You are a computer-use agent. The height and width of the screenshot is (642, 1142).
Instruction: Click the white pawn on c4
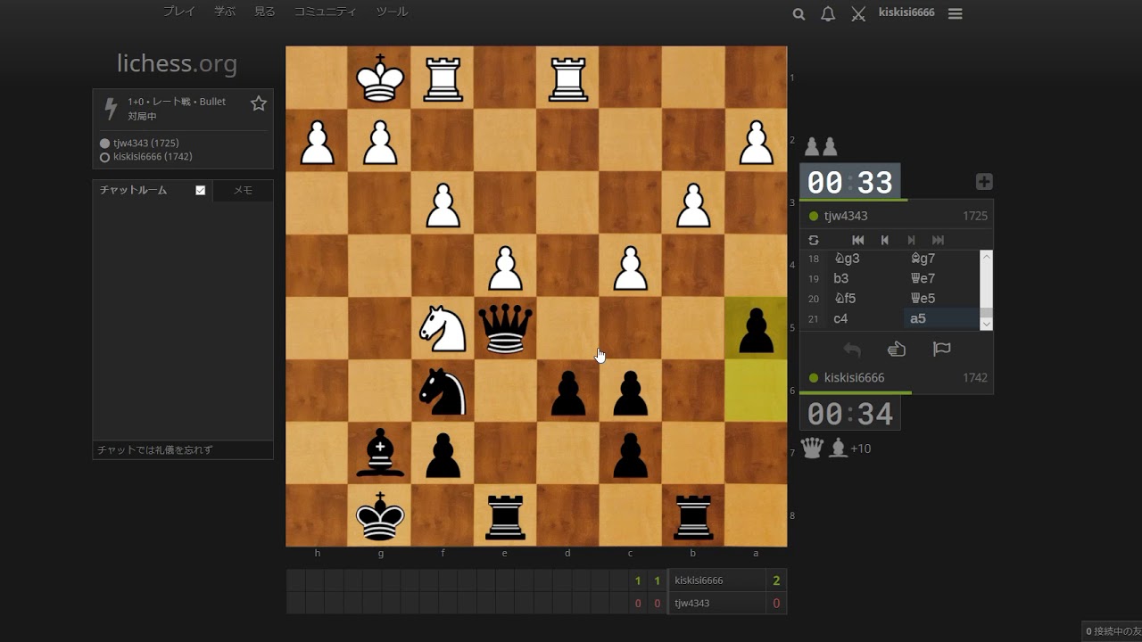(631, 266)
